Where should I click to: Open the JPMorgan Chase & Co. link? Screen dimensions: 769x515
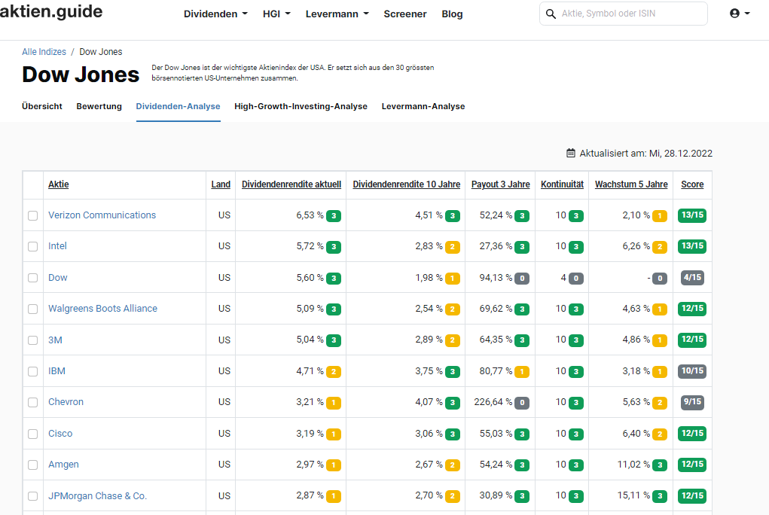(x=98, y=496)
